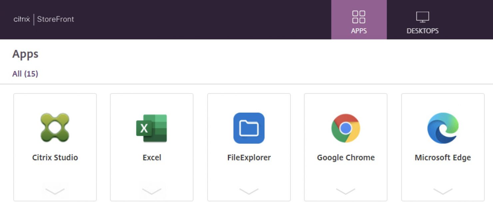
Task: Click the grid icon above APPS
Action: pos(358,17)
